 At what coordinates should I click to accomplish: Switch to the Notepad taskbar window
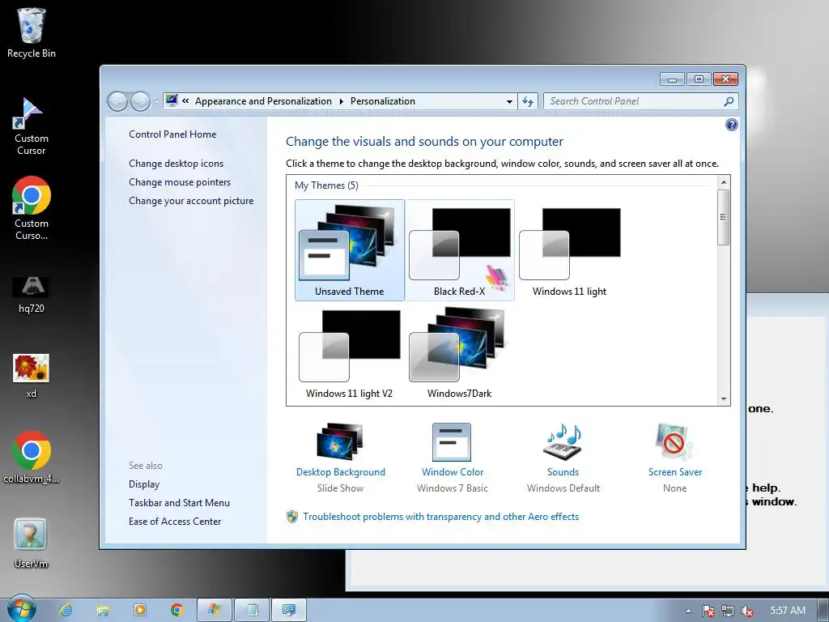(252, 610)
